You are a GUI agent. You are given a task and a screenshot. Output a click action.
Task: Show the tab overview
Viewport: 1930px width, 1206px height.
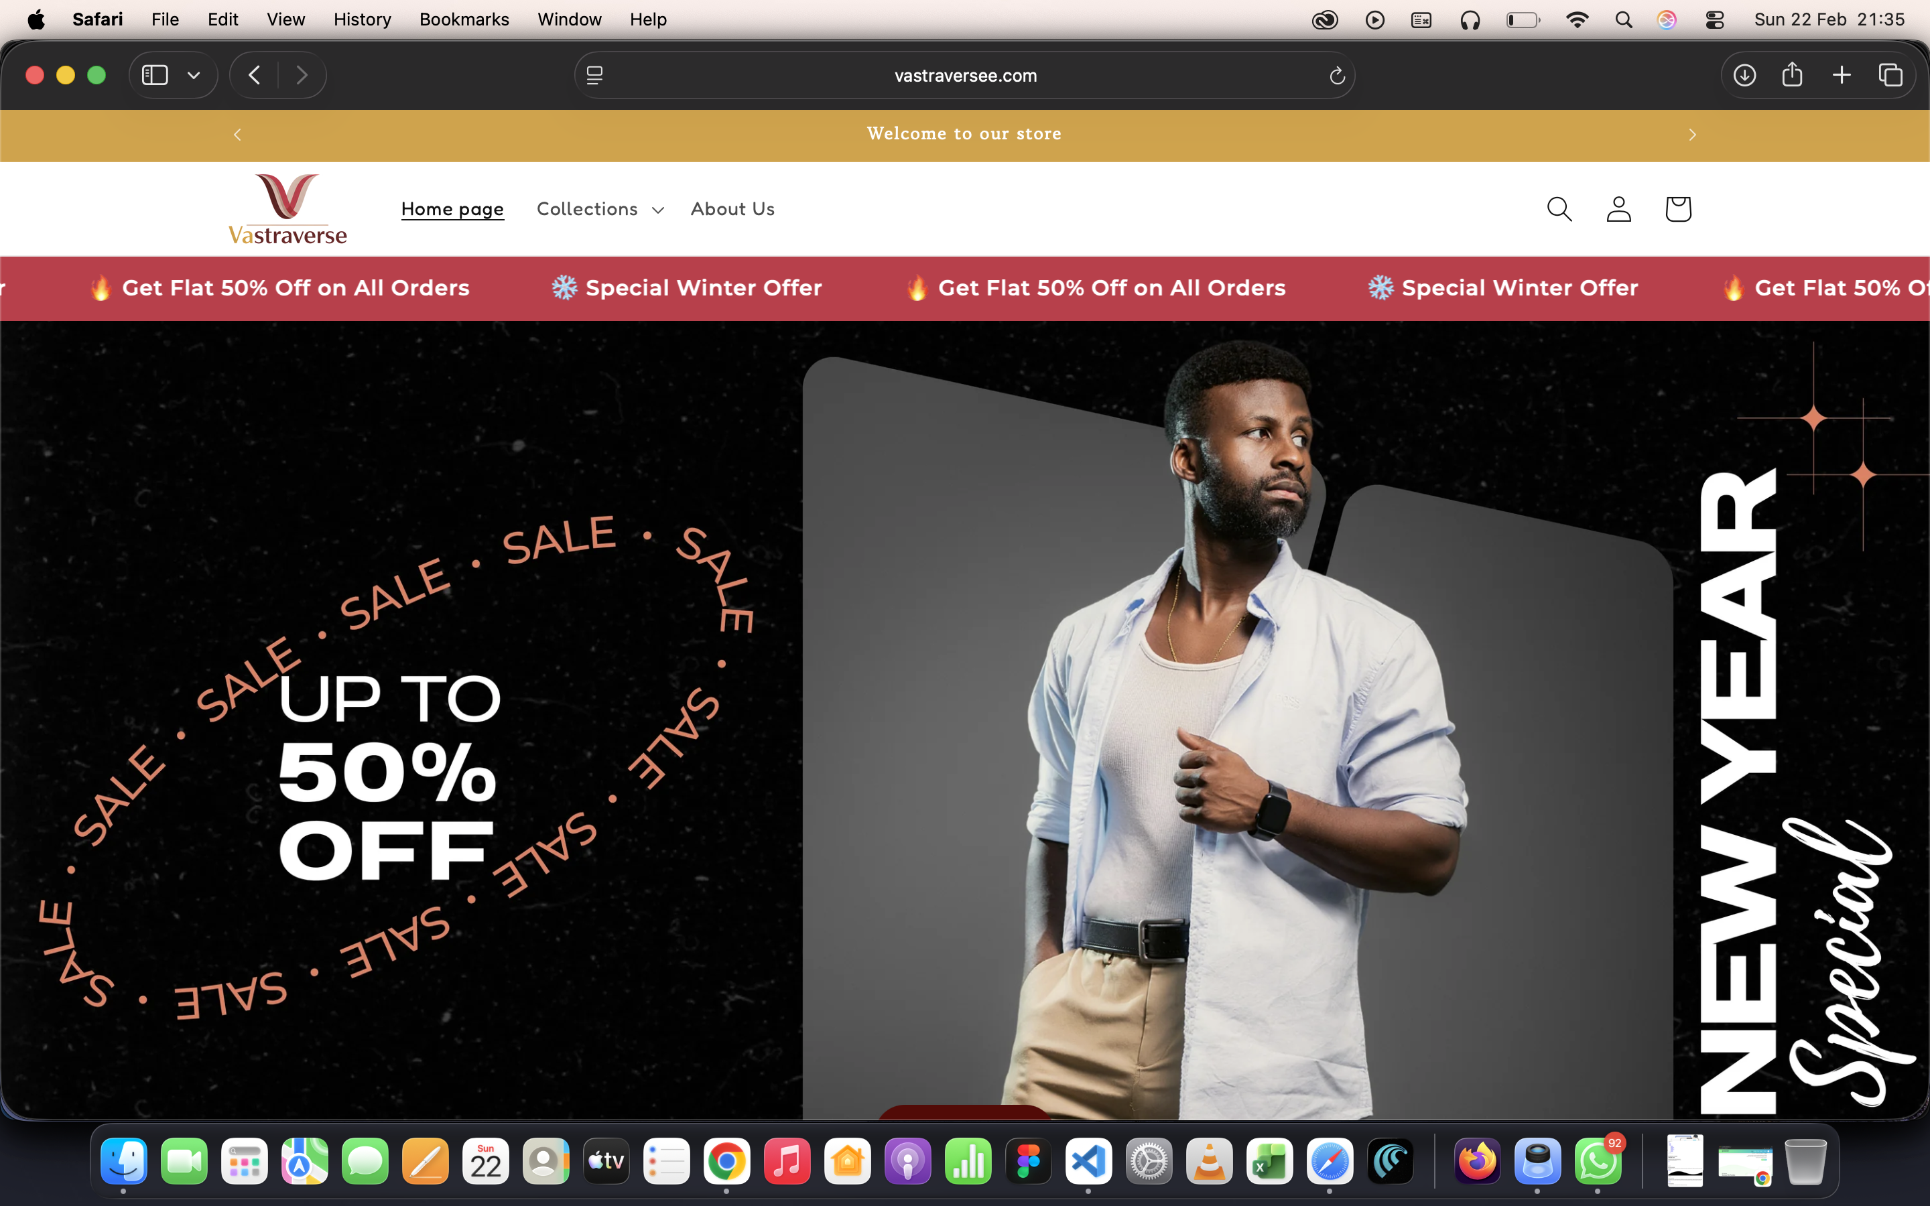(x=1891, y=75)
